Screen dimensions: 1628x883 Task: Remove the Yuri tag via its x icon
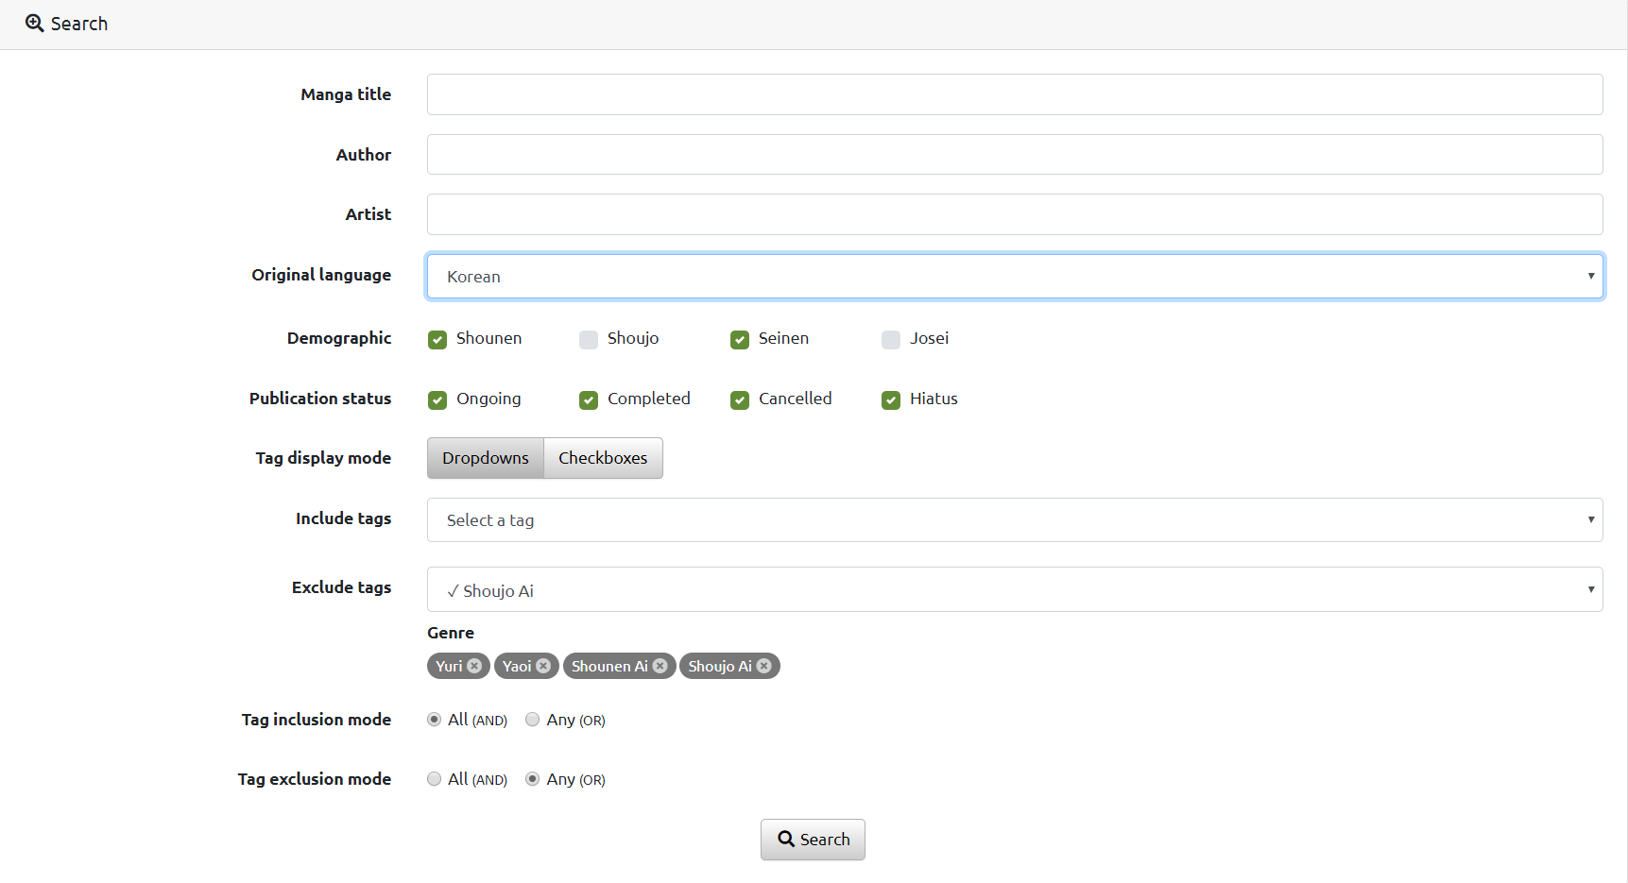pyautogui.click(x=474, y=666)
